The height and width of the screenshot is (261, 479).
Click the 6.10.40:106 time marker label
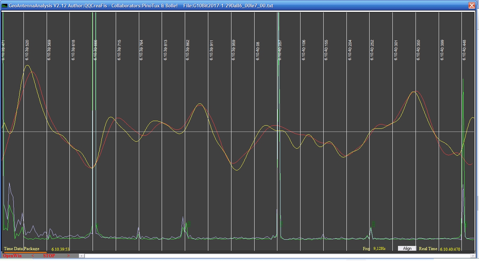(x=304, y=50)
